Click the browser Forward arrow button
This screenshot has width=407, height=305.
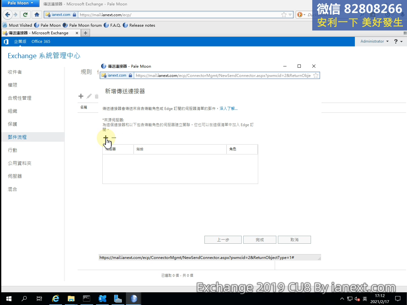coord(16,15)
